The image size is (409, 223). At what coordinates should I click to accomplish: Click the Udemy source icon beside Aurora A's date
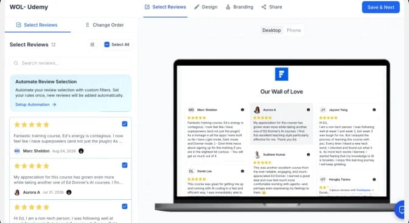click(69, 192)
